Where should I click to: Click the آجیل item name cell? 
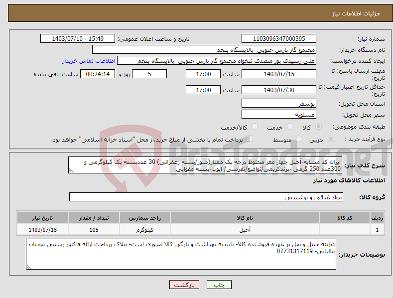(245, 230)
